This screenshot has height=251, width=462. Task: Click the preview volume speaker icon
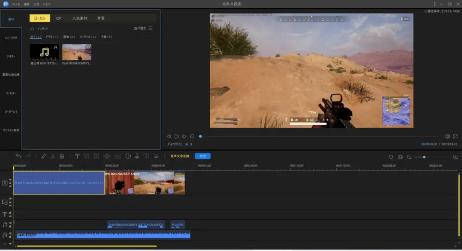coord(447,136)
